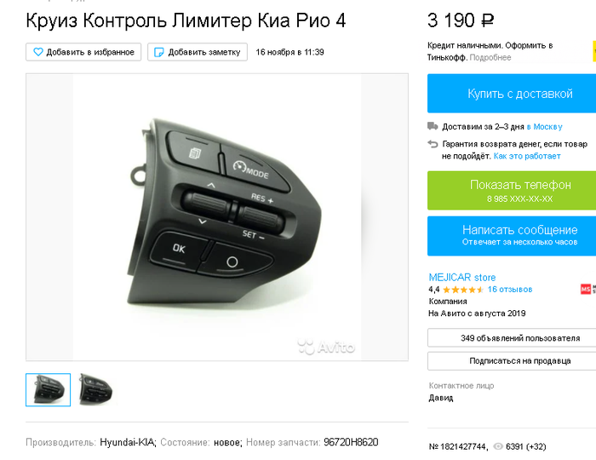596x460 pixels.
Task: Open the Как это работает link
Action: [x=527, y=156]
